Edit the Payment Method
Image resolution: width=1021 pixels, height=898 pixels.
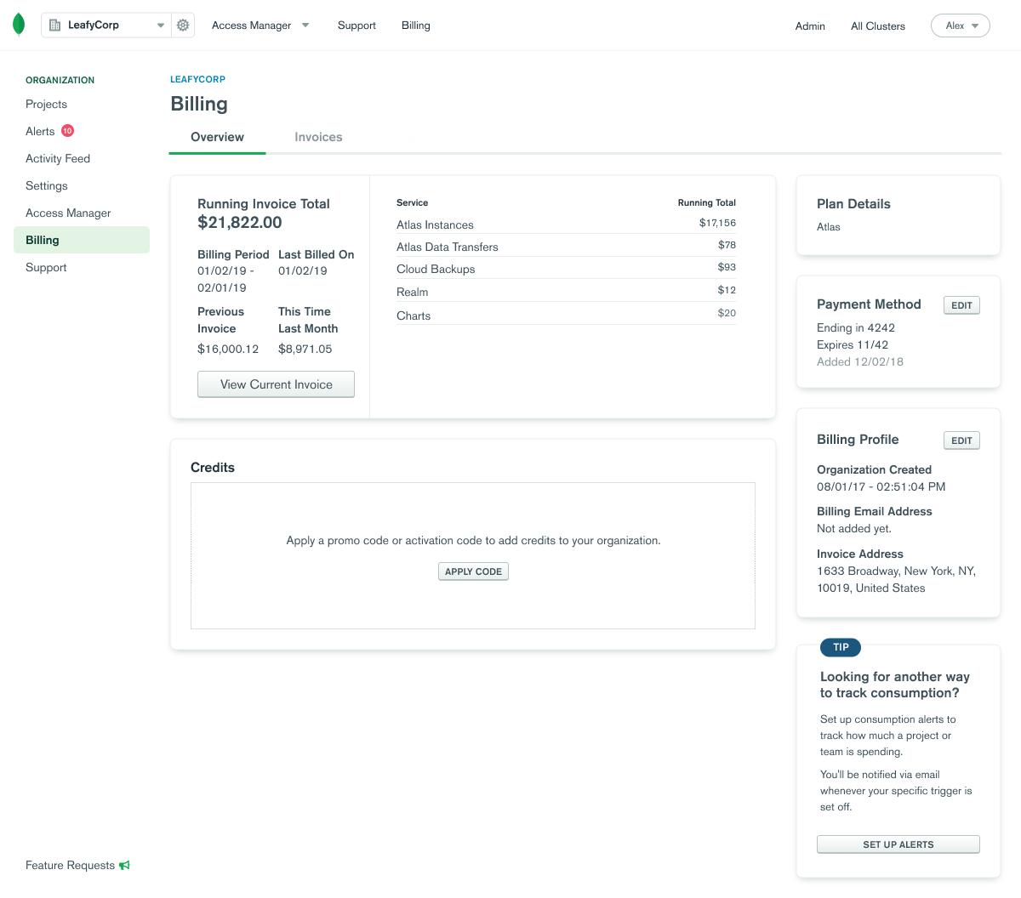point(961,304)
